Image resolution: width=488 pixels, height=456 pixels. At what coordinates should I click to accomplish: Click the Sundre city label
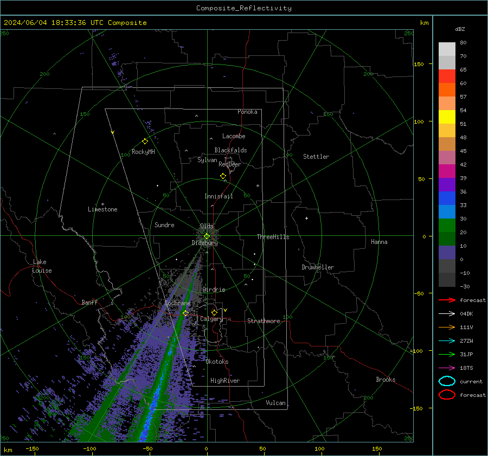point(164,225)
